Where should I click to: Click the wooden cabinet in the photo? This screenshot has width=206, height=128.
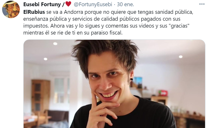click(41, 96)
